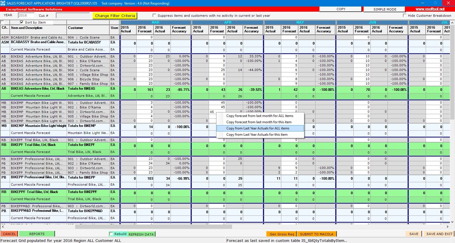Image resolution: width=455 pixels, height=243 pixels.
Task: Enable Suppress items with no activity checkbox
Action: 154,15
